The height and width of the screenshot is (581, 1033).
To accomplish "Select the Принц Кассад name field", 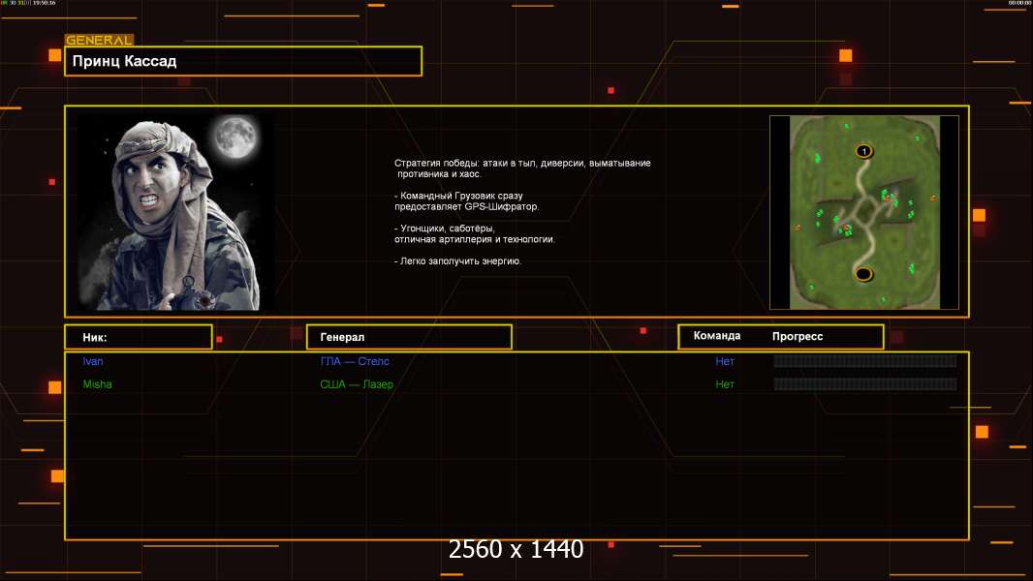I will [x=242, y=61].
